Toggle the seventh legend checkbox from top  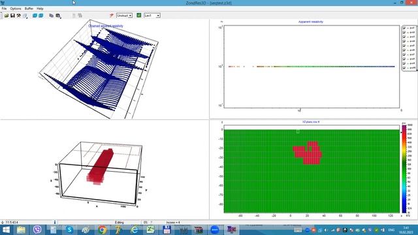point(404,54)
